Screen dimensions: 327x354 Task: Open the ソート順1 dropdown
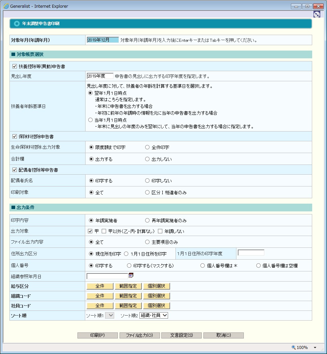(110, 316)
